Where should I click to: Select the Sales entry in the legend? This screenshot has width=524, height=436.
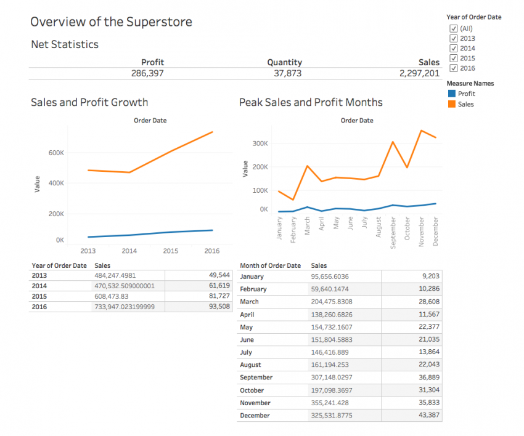[x=467, y=103]
